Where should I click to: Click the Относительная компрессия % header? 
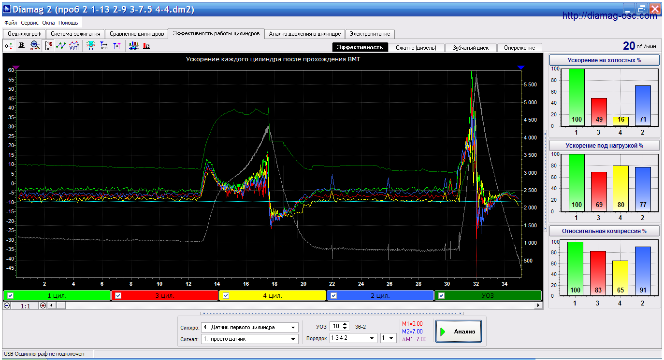pyautogui.click(x=604, y=231)
